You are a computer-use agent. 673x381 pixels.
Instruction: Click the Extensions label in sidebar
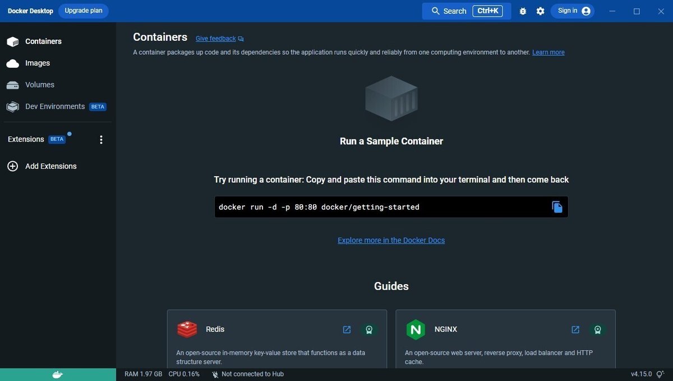coord(26,139)
